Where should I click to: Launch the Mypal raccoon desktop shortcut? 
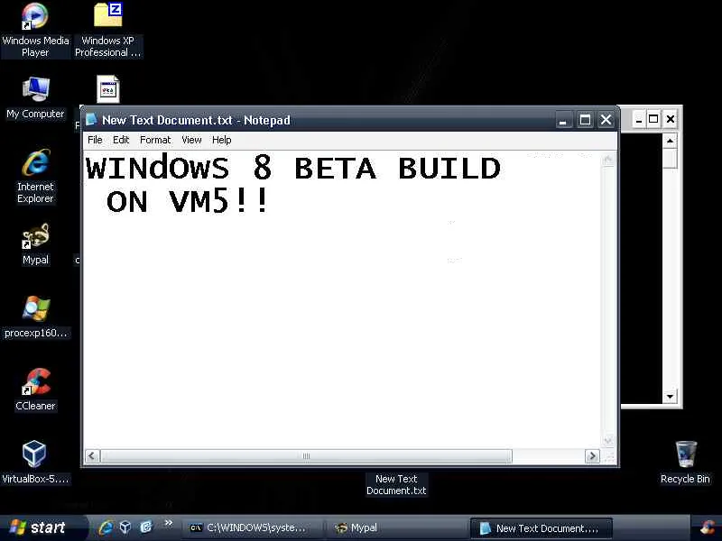tap(35, 244)
